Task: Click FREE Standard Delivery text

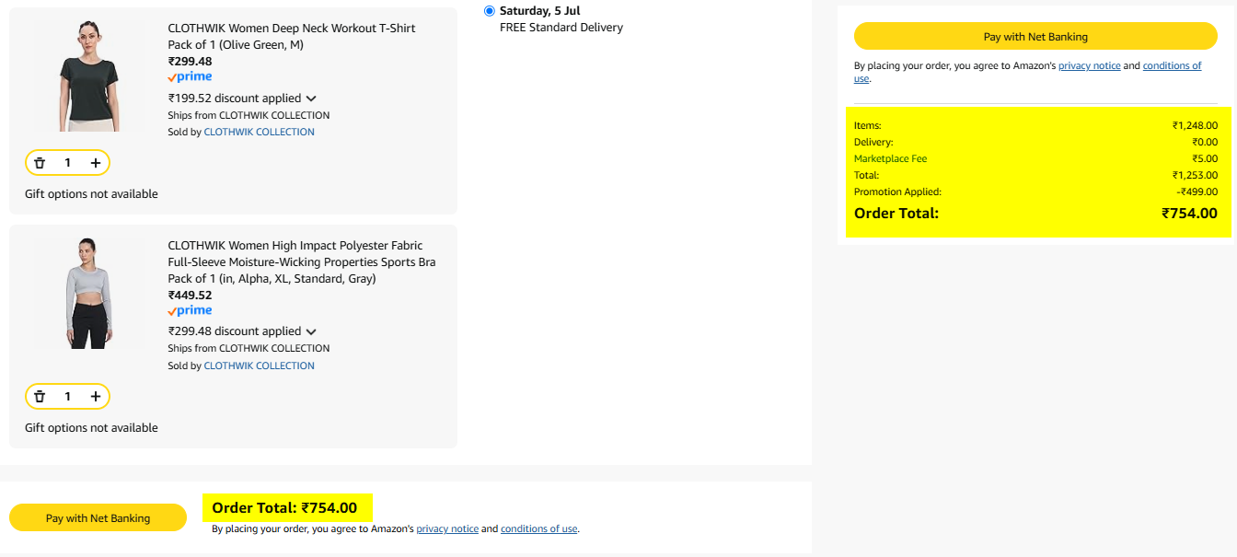Action: coord(561,28)
